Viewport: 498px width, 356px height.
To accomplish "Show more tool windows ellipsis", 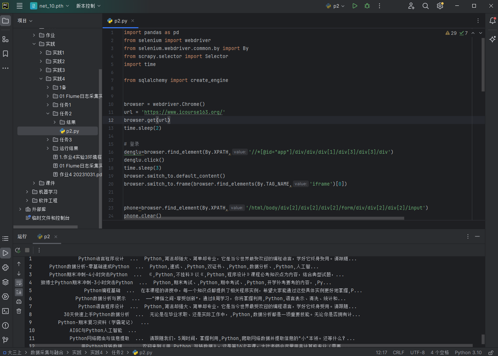I will pos(5,68).
